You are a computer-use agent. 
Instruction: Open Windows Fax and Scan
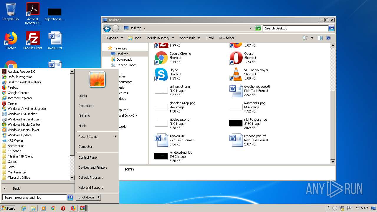[x=24, y=119]
